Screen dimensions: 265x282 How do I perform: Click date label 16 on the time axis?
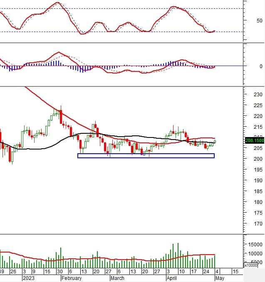tap(47, 271)
